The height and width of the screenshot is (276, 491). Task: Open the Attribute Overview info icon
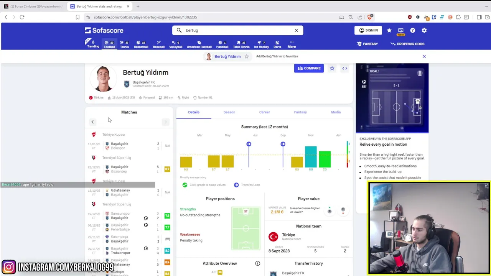257,263
